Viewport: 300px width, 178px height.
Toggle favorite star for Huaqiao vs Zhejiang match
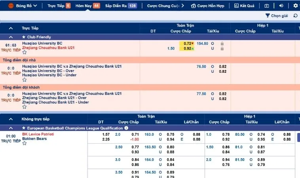25,52
